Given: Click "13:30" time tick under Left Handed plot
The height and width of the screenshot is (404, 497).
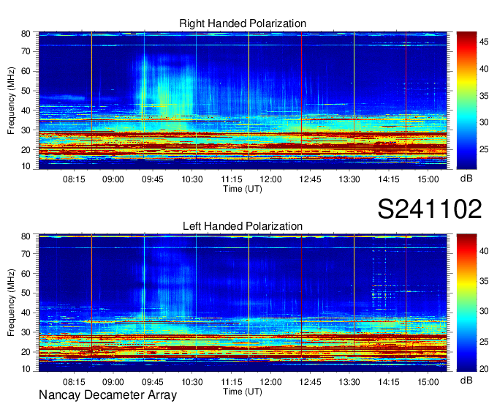Looking at the screenshot, I should coord(349,382).
